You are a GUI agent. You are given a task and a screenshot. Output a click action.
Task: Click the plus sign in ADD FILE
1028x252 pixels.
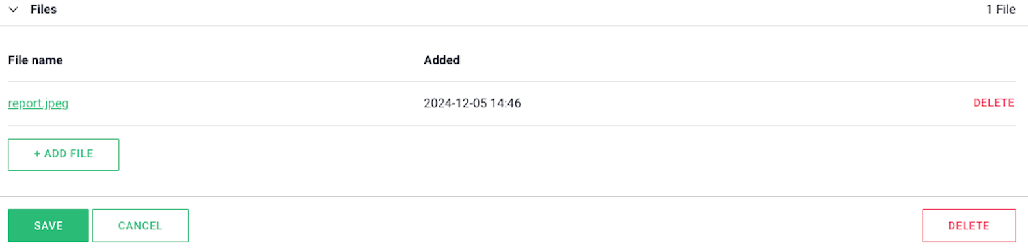(37, 154)
